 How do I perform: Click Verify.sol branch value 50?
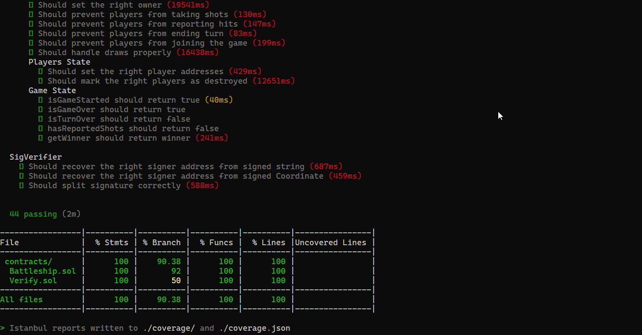coord(176,280)
